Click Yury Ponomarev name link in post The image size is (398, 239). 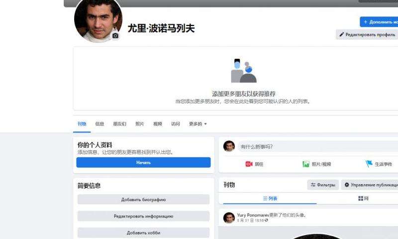(x=253, y=215)
